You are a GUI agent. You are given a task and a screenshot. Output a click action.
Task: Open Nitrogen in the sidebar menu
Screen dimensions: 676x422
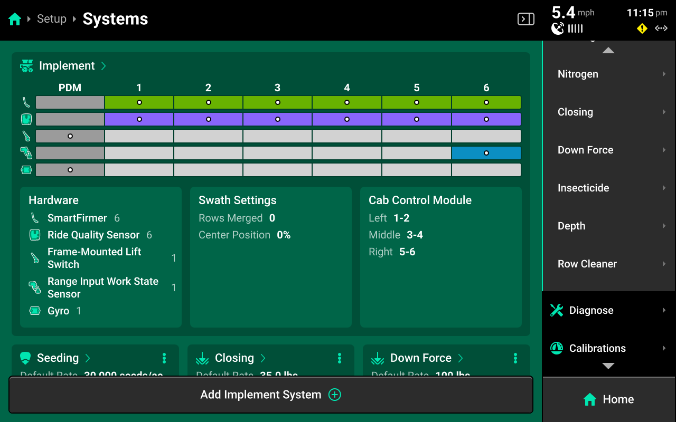[x=609, y=74]
